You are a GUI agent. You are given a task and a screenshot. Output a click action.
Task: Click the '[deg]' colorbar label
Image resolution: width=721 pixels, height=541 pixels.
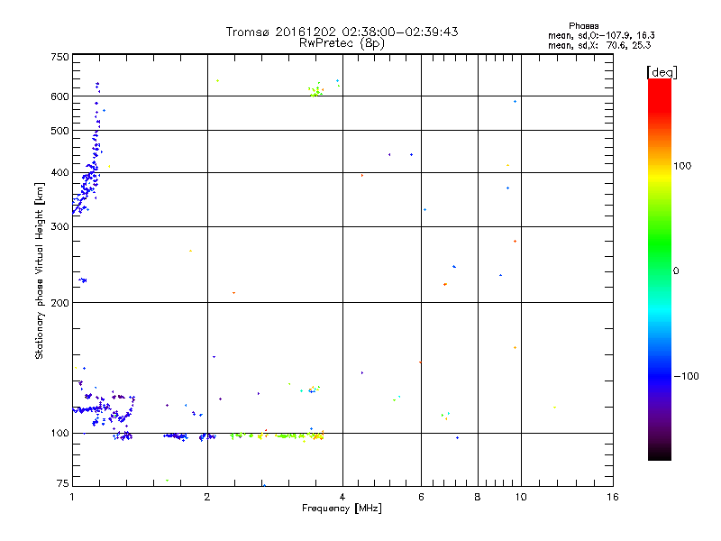(662, 72)
